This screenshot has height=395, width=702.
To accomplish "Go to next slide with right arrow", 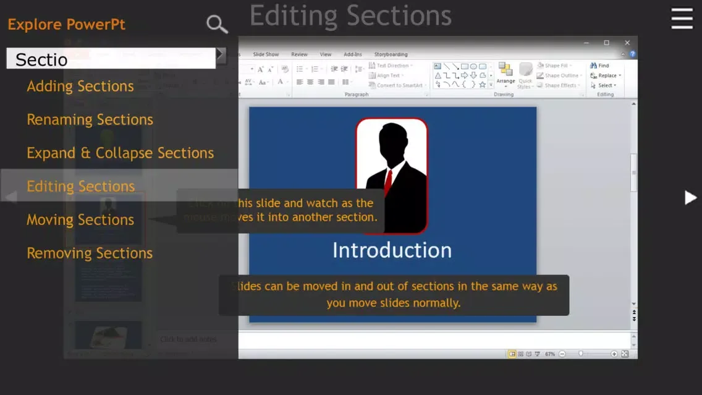I will [690, 198].
